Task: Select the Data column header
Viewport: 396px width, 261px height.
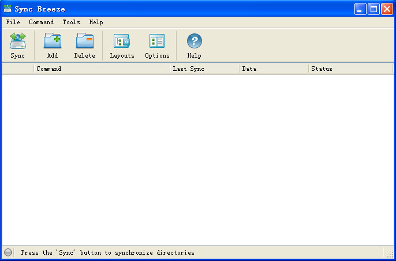Action: point(274,69)
